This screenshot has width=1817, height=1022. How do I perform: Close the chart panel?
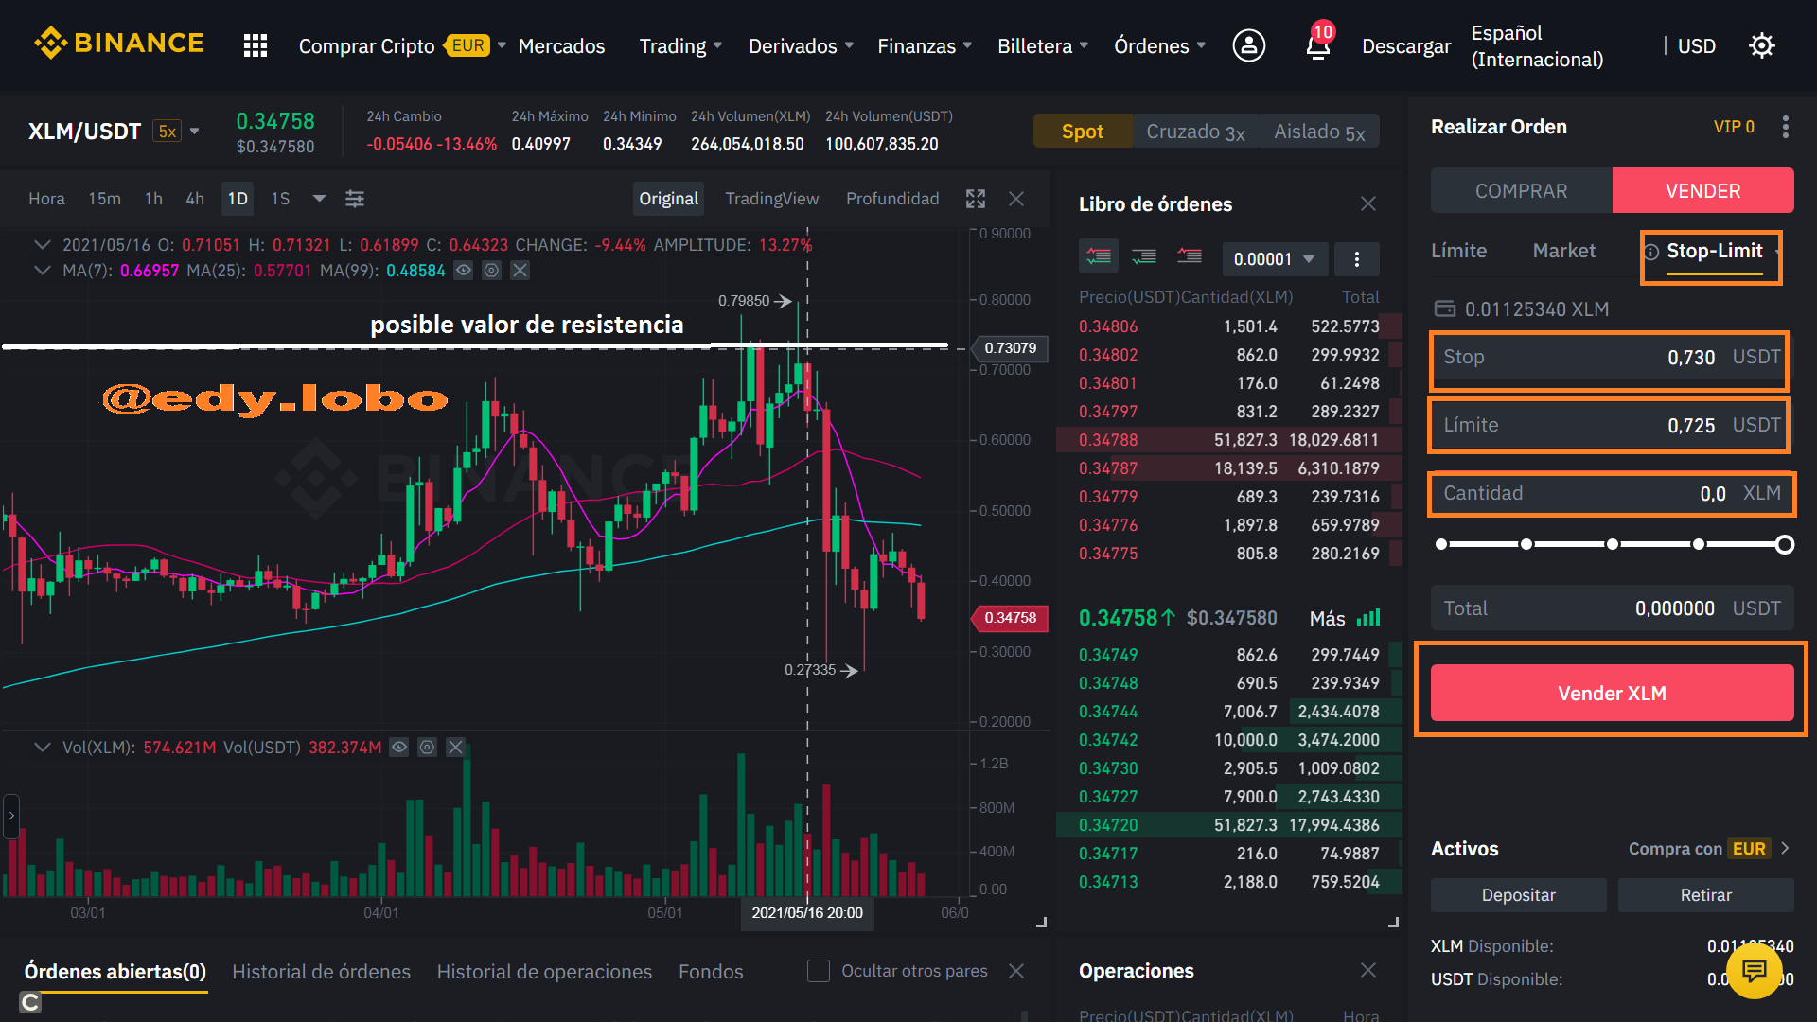1016,199
